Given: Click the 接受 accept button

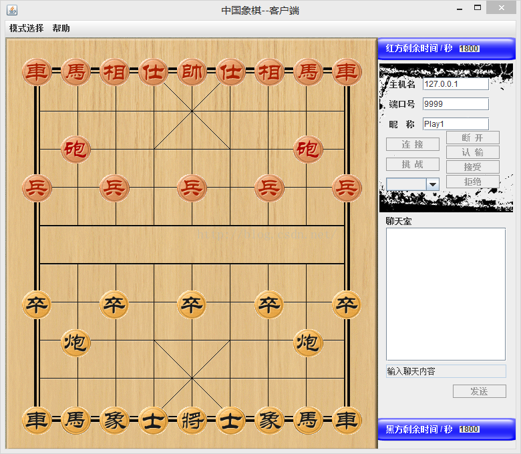Looking at the screenshot, I should [472, 167].
